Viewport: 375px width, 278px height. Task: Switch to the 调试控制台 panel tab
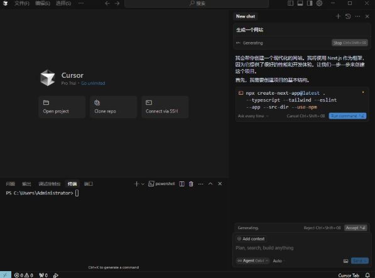click(49, 184)
